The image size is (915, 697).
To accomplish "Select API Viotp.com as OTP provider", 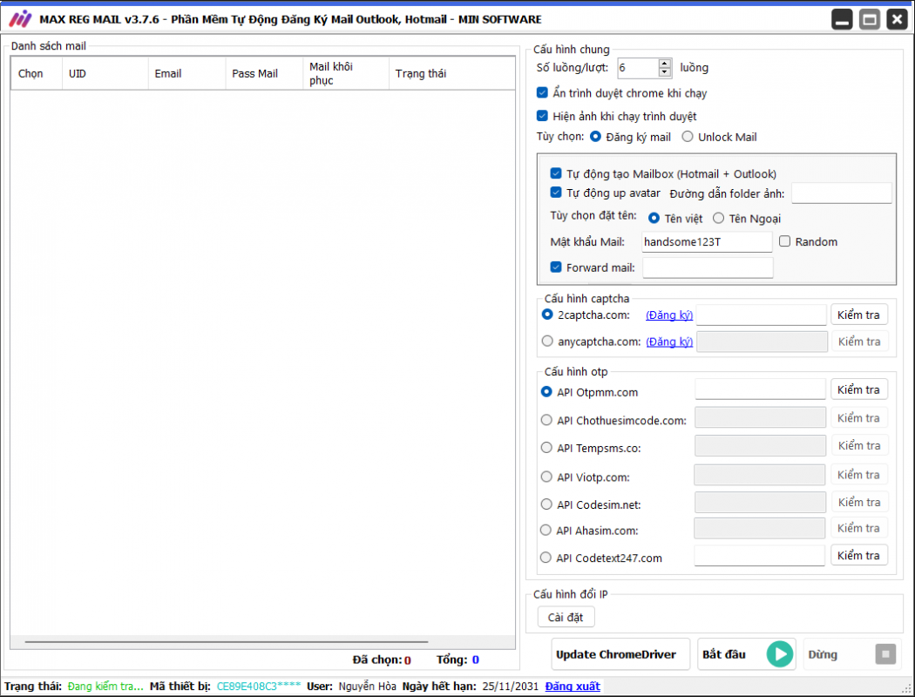I will 546,477.
